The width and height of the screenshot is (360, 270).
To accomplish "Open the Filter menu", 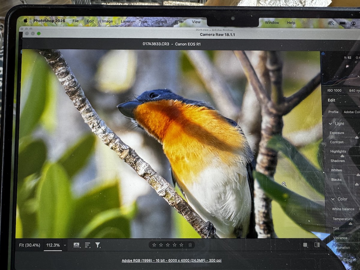I will (179, 22).
